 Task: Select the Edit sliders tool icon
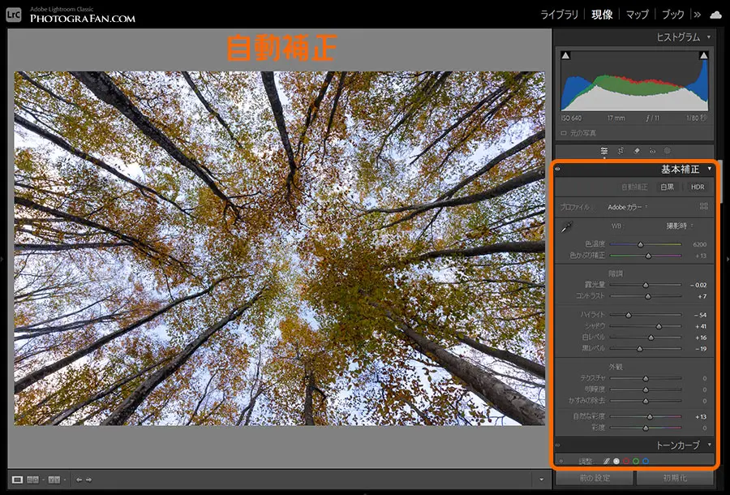(x=603, y=151)
